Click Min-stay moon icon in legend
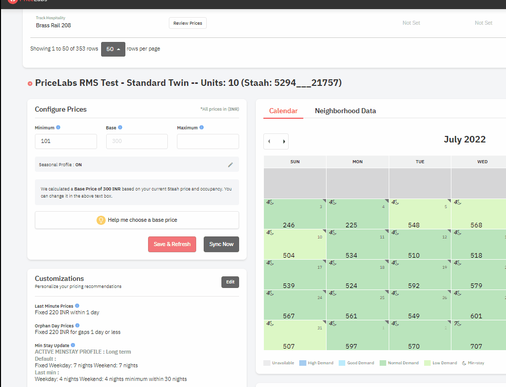This screenshot has width=506, height=387. tap(464, 363)
